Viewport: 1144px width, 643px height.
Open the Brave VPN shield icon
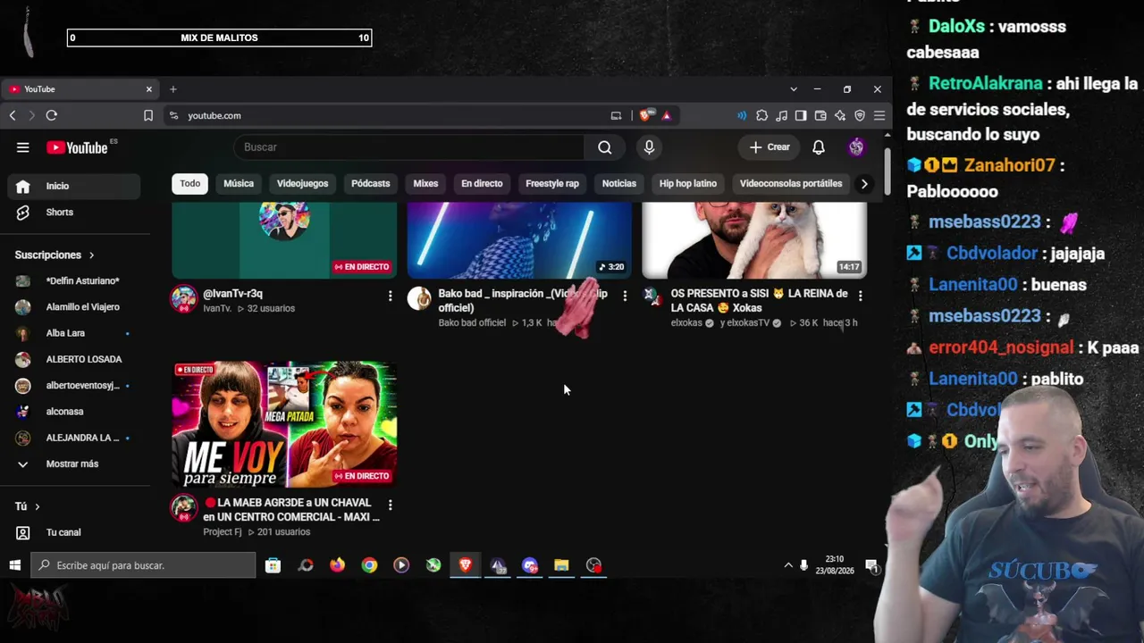[860, 115]
